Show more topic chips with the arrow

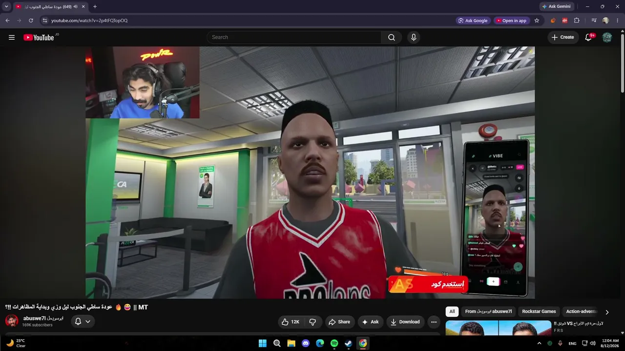[607, 312]
